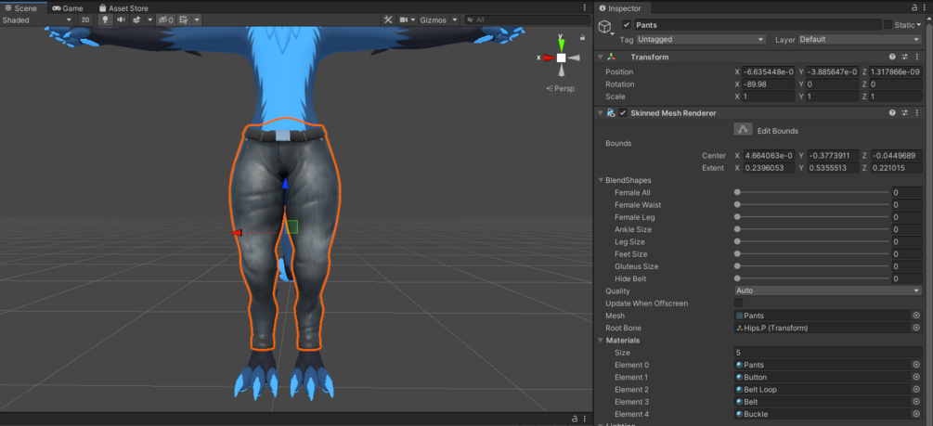The width and height of the screenshot is (933, 426).
Task: Open Transform component context menu
Action: coord(917,58)
